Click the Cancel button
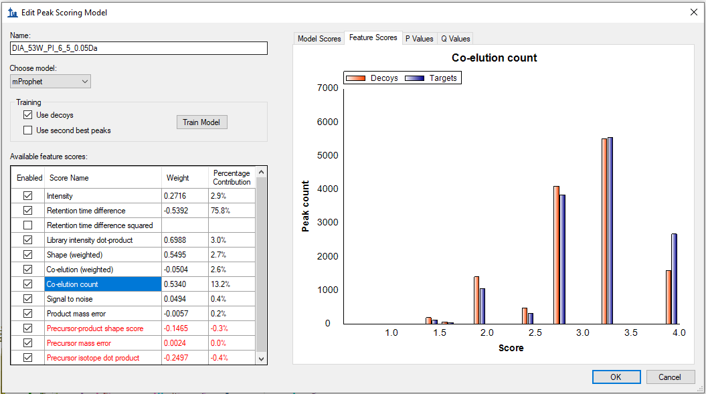The width and height of the screenshot is (706, 394). point(669,377)
